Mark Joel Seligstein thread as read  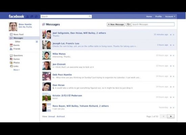click(x=171, y=35)
